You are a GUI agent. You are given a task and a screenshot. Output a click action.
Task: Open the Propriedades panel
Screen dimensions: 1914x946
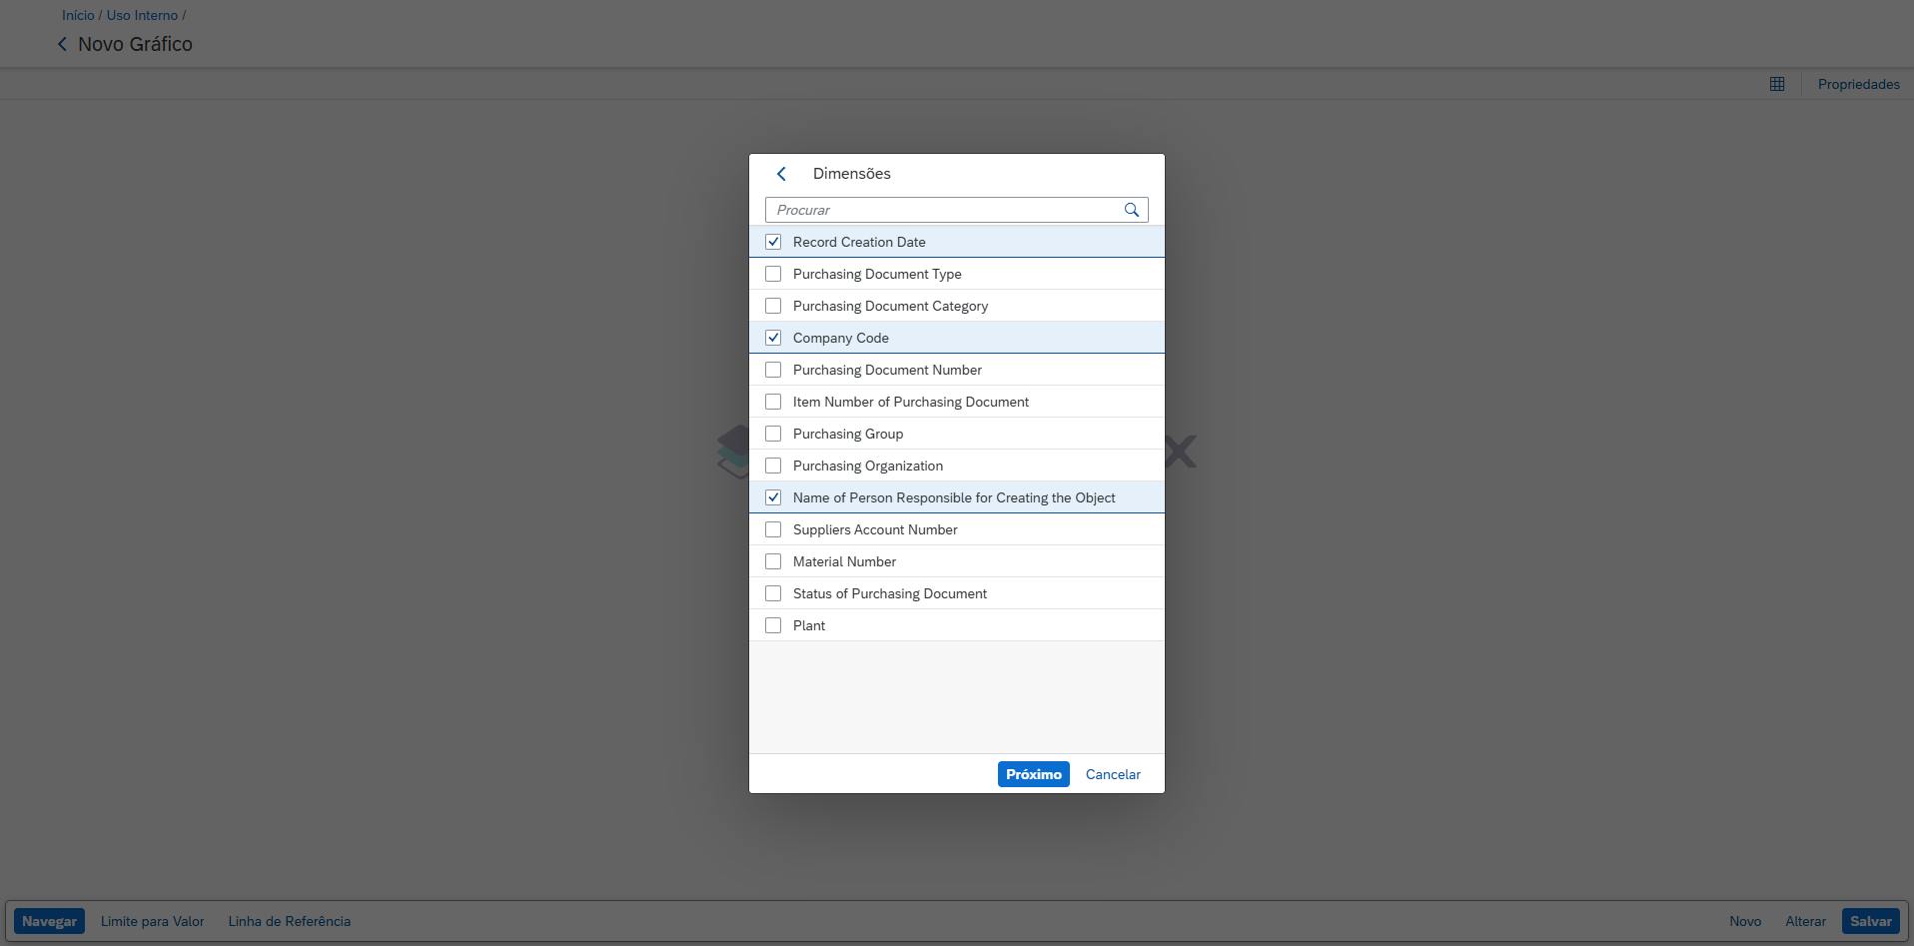[1858, 85]
